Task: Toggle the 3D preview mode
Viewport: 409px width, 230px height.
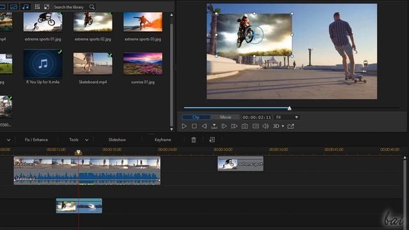Action: point(276,126)
